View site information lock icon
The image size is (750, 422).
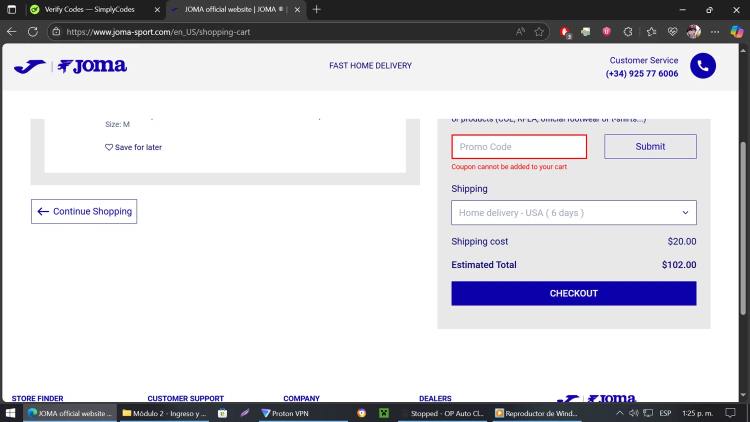point(56,31)
